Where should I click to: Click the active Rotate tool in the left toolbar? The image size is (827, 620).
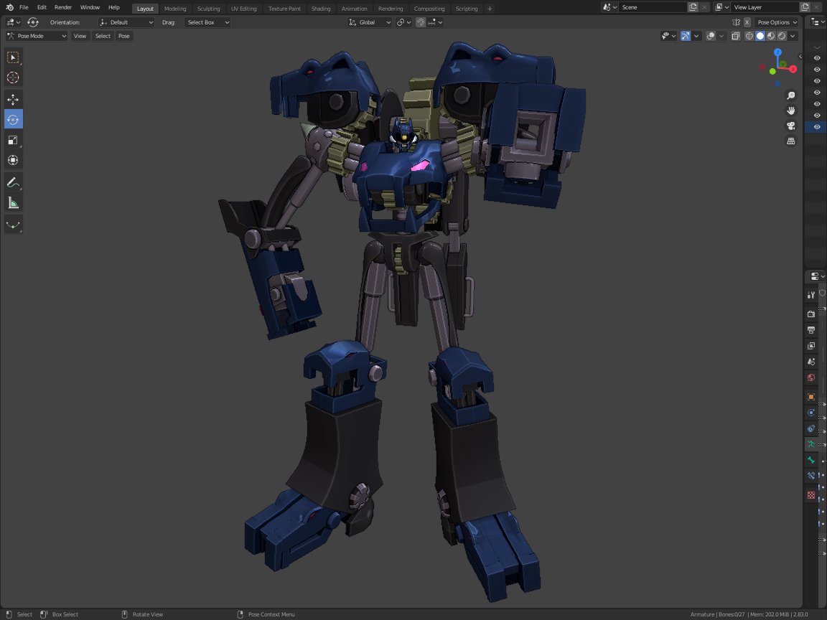13,119
